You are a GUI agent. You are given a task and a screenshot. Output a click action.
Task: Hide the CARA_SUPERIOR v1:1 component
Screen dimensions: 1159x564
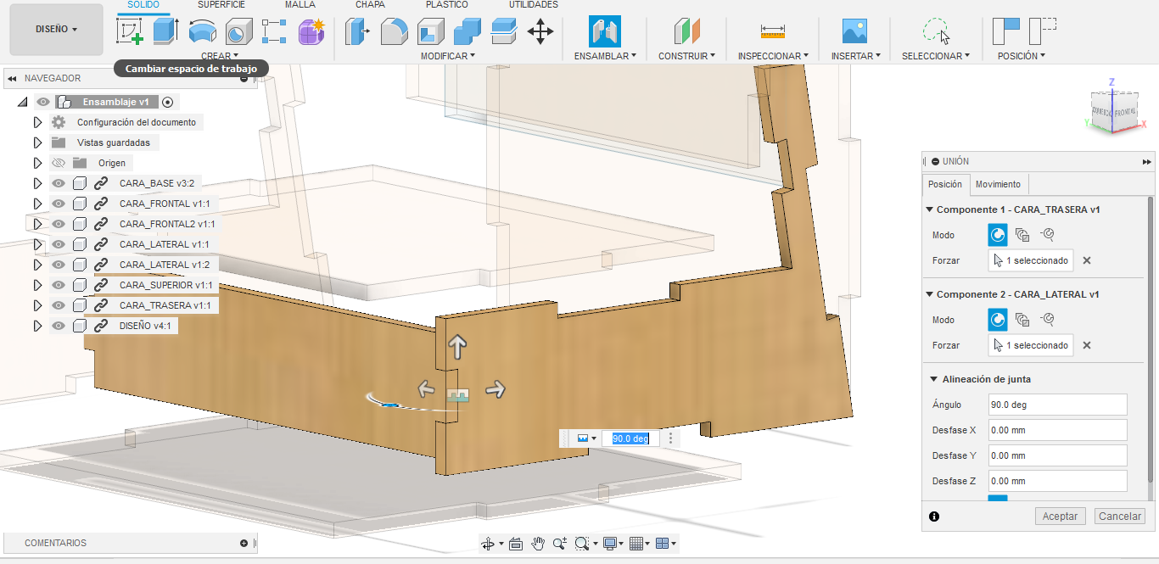click(59, 285)
